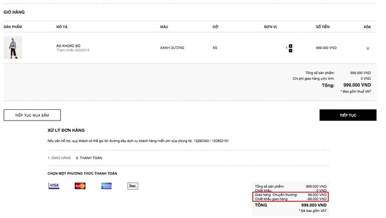
Task: Click the customer service phone number line
Action: pos(138,141)
